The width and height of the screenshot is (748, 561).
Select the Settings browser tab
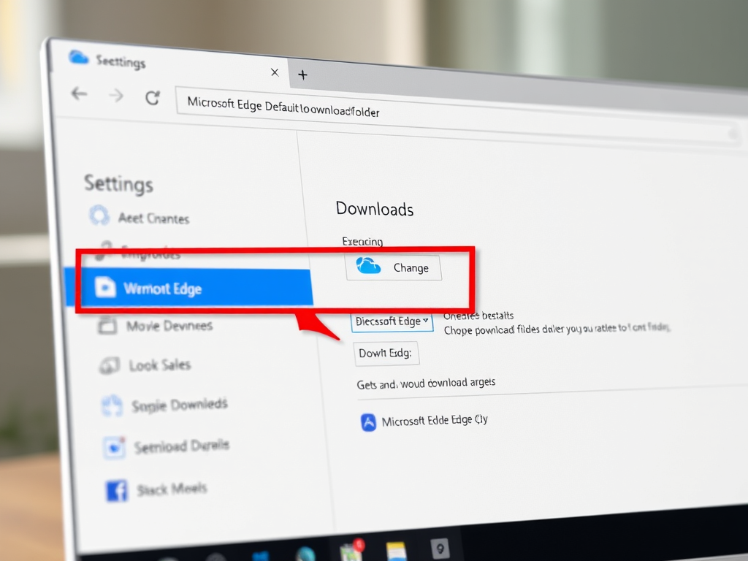[169, 65]
